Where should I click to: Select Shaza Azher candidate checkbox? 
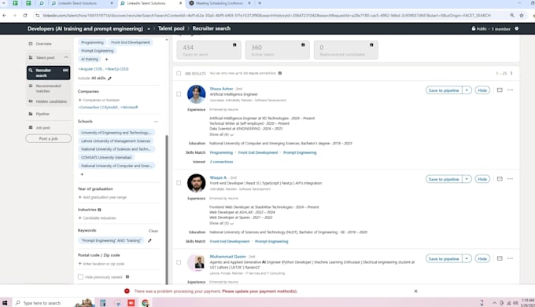pos(179,94)
